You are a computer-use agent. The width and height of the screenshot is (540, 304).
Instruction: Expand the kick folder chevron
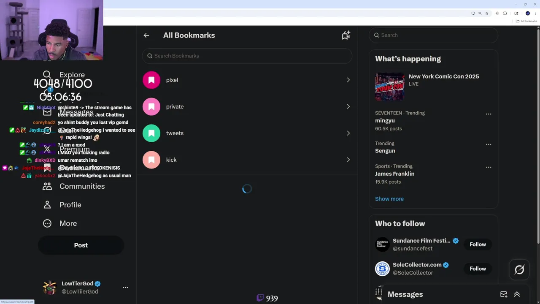tap(348, 160)
